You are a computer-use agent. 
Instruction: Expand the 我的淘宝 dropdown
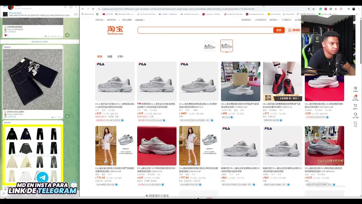click(x=273, y=20)
